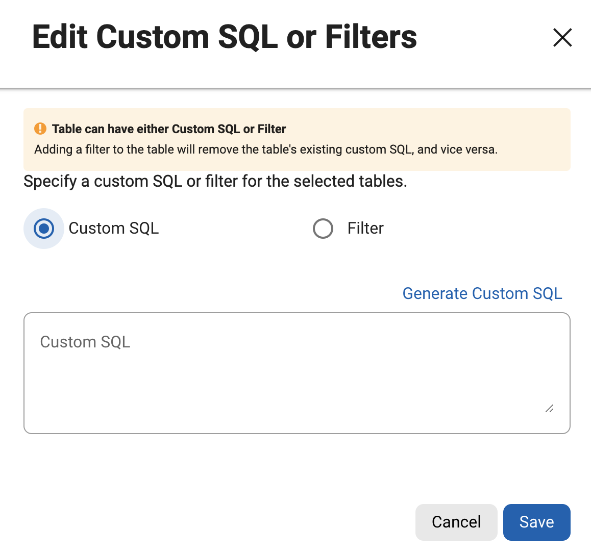Save the custom SQL changes
The height and width of the screenshot is (553, 591).
pos(536,522)
